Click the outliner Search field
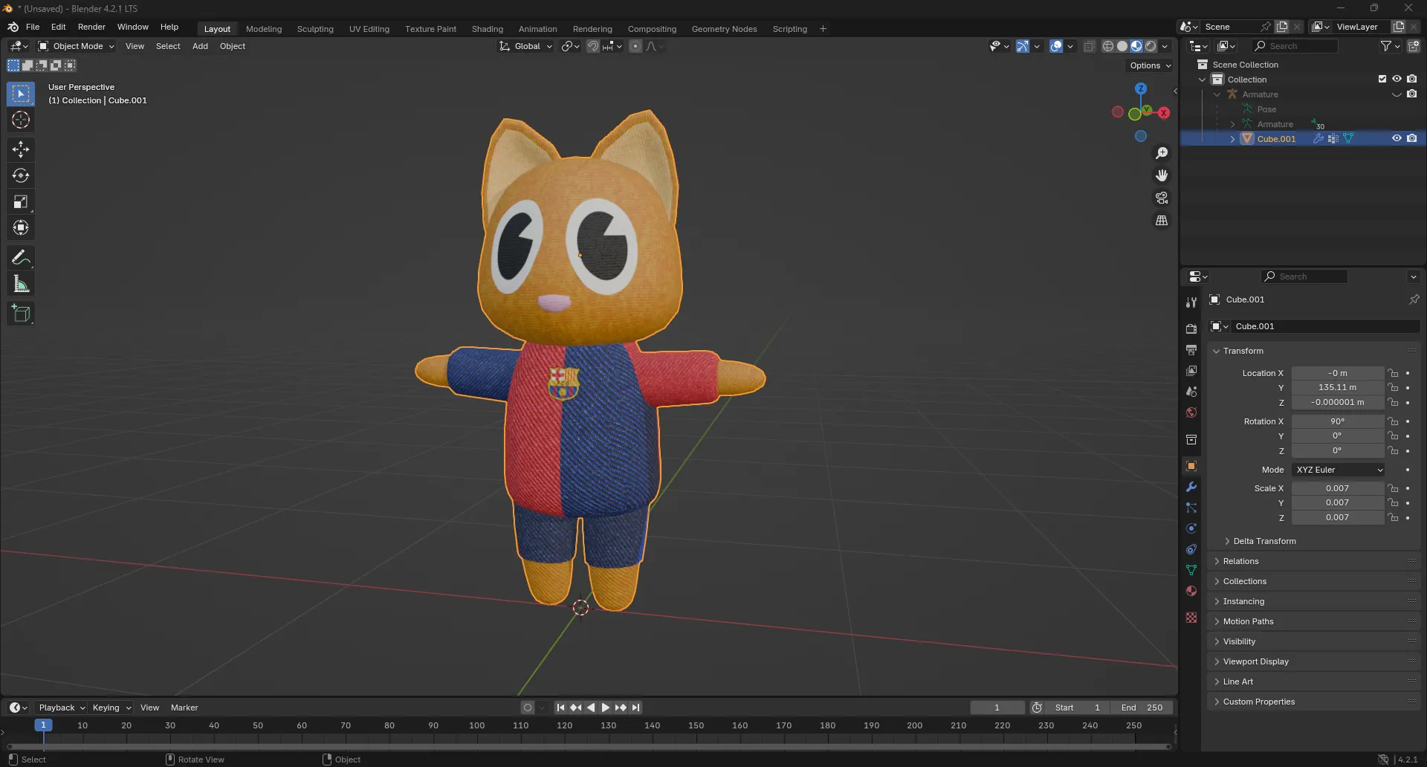 coord(1294,46)
